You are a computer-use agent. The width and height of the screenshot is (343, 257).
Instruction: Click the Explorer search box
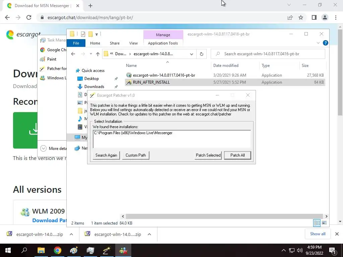click(x=268, y=54)
